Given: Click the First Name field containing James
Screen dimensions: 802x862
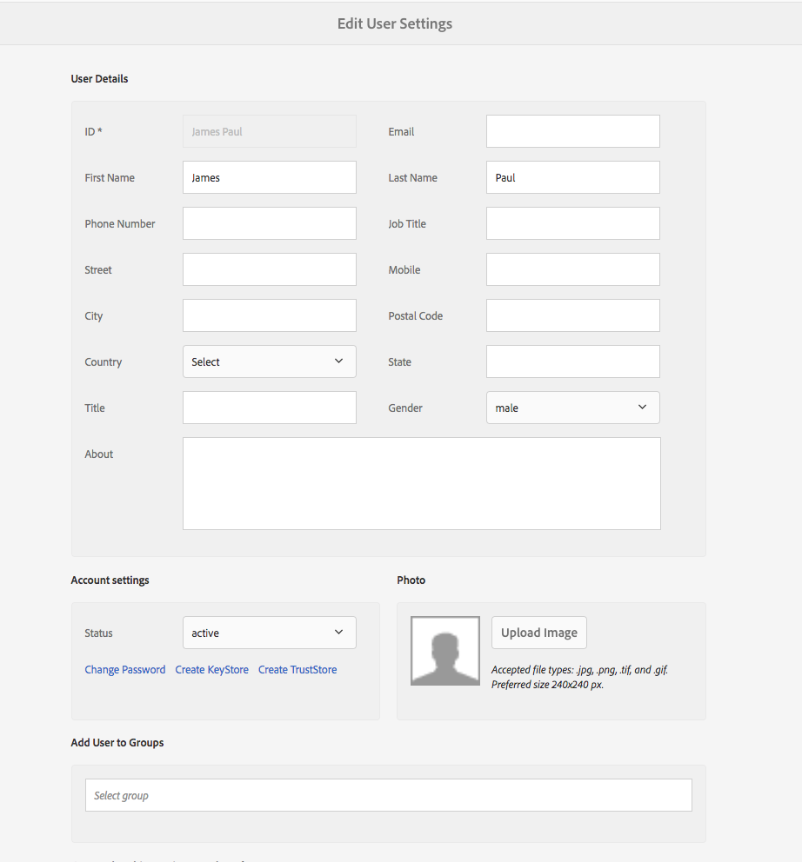Looking at the screenshot, I should coord(269,177).
